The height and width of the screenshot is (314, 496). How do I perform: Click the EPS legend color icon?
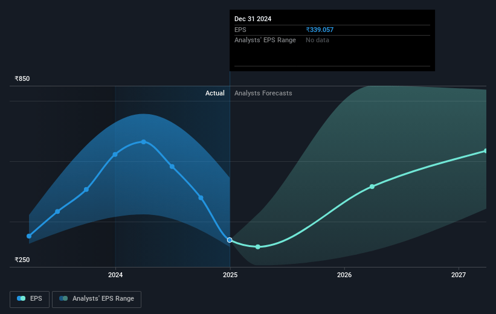21,298
